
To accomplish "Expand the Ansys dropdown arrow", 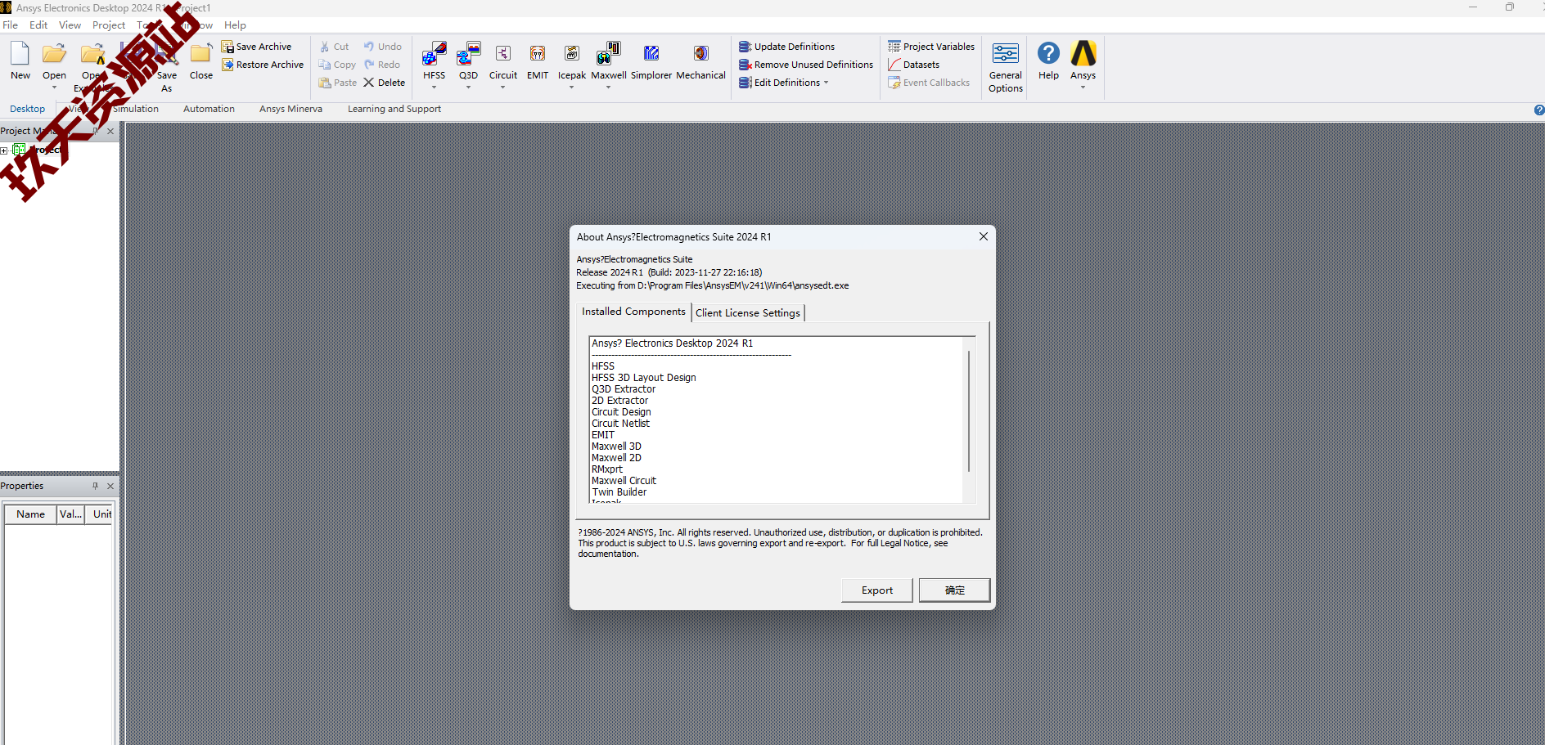I will pos(1083,88).
